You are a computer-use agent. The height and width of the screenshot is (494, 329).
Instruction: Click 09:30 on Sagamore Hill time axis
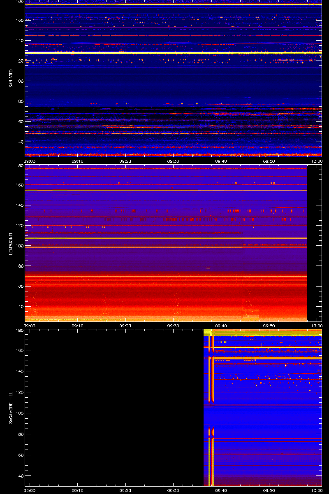point(173,491)
